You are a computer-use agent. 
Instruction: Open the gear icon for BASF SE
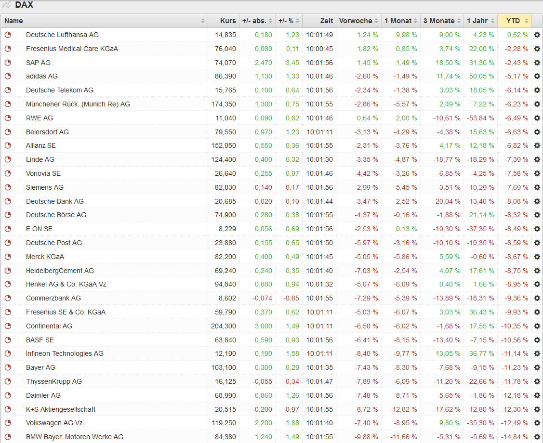point(537,340)
